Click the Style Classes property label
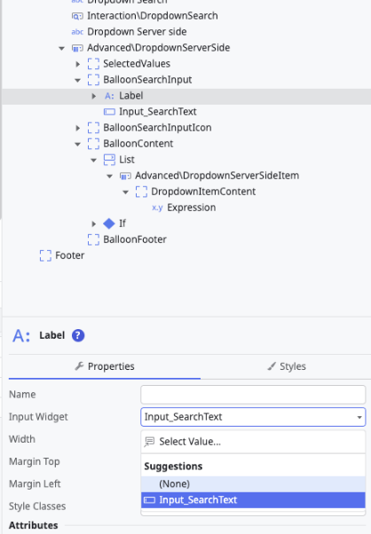The image size is (371, 534). pos(37,507)
